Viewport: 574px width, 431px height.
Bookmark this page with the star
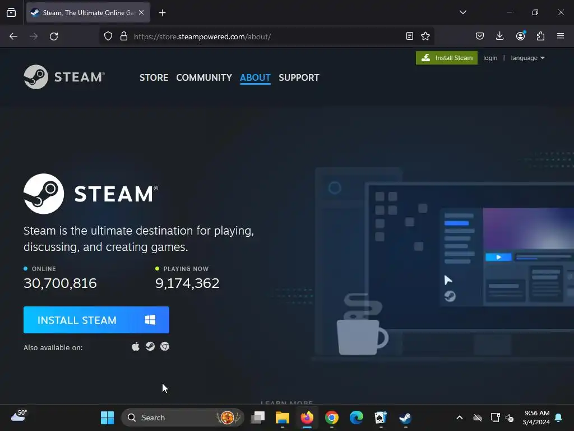[x=425, y=36]
